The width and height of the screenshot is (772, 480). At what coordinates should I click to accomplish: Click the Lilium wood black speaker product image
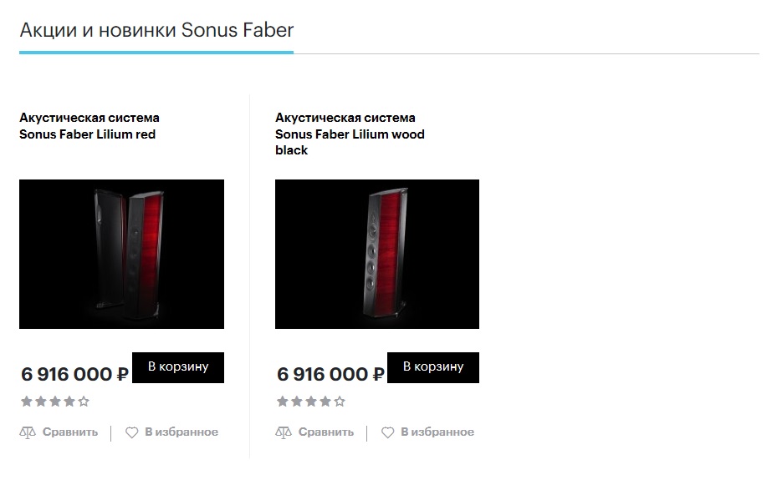377,254
